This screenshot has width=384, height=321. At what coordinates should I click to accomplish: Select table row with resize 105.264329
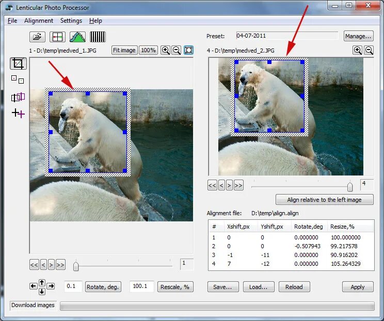pyautogui.click(x=291, y=264)
